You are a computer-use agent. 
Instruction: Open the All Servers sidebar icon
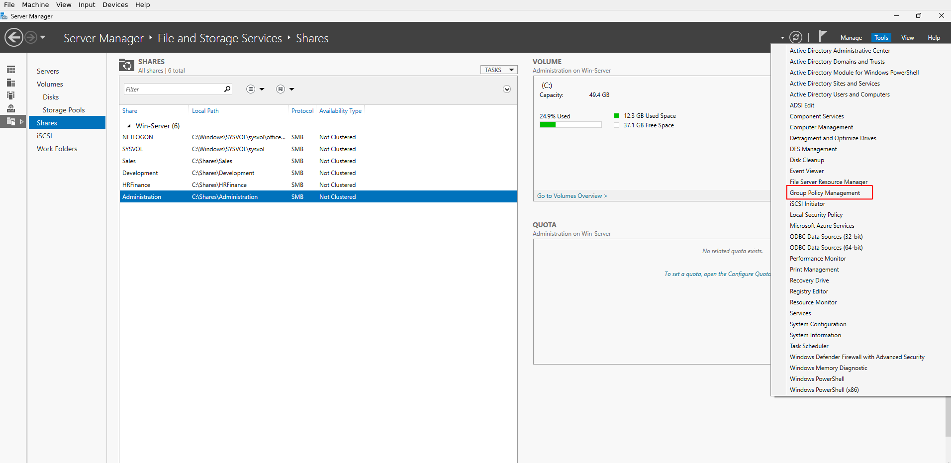pos(11,95)
